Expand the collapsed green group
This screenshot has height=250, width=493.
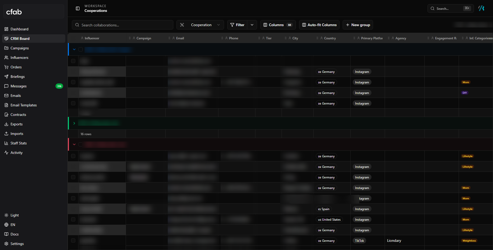(74, 123)
